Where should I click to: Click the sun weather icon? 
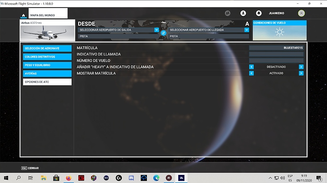(x=280, y=32)
